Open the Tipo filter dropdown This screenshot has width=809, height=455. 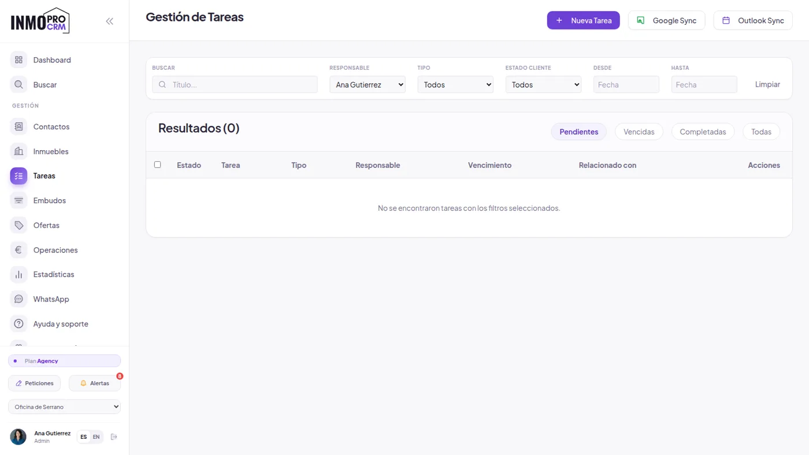pos(455,85)
